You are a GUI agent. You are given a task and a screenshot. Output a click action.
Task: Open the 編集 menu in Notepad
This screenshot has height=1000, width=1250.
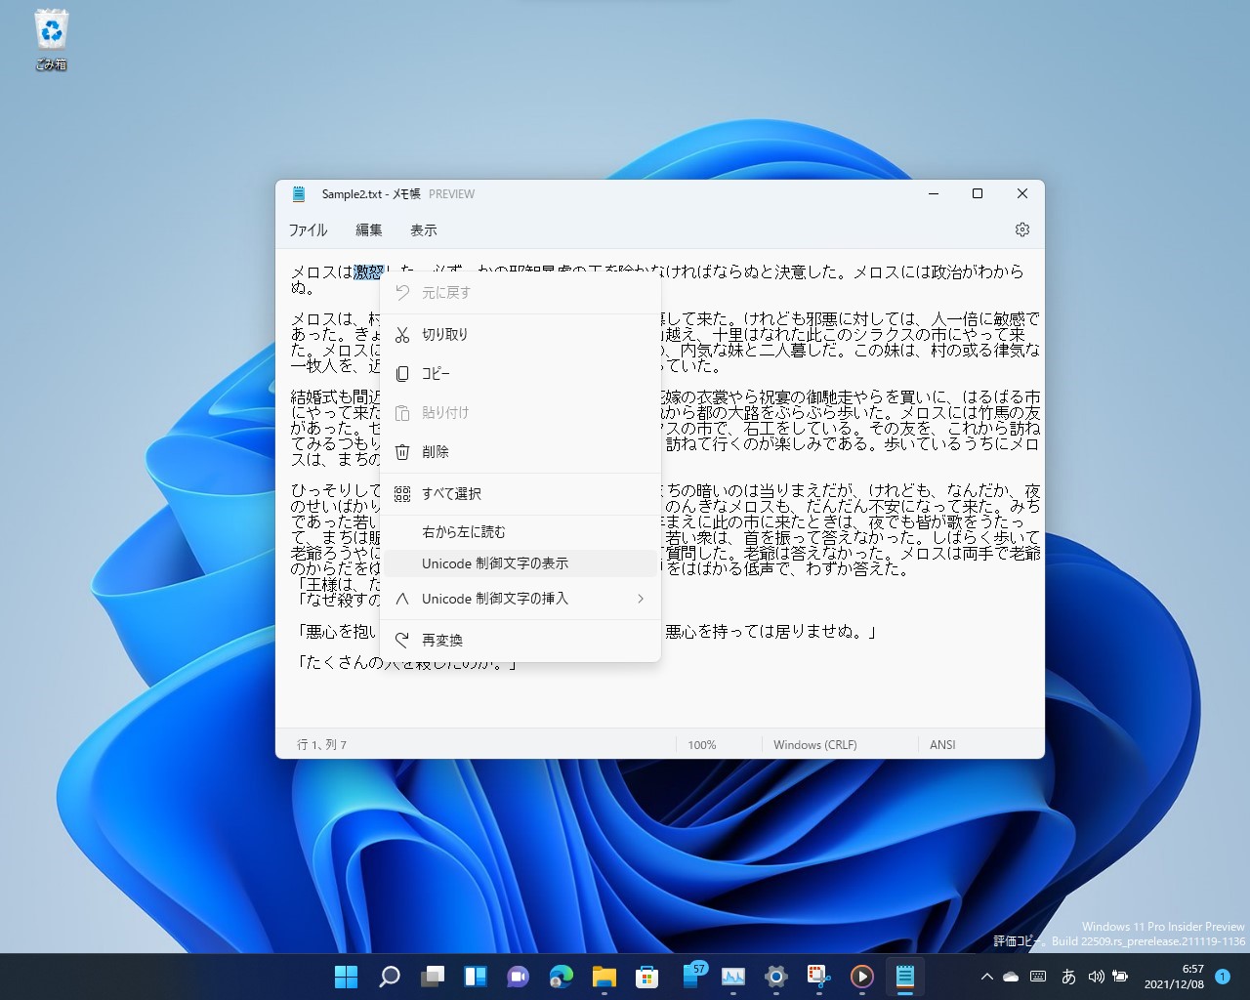click(x=369, y=230)
